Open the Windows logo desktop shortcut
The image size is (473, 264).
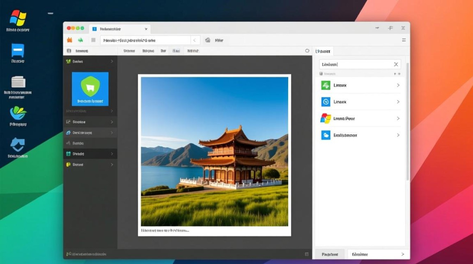pyautogui.click(x=17, y=18)
